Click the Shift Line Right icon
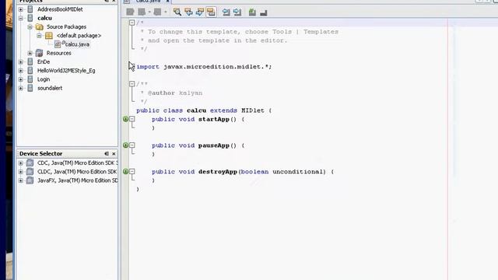Screen dimensions: 498x280 pyautogui.click(x=237, y=12)
